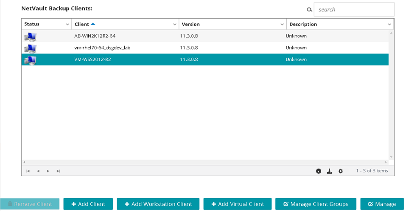Go to previous page of clients
Image resolution: width=406 pixels, height=211 pixels.
point(38,171)
